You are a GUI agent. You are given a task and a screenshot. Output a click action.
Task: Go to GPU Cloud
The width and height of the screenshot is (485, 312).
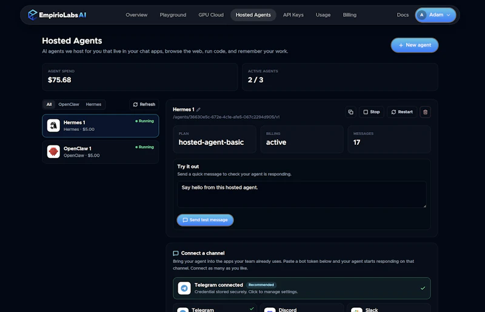(x=211, y=15)
